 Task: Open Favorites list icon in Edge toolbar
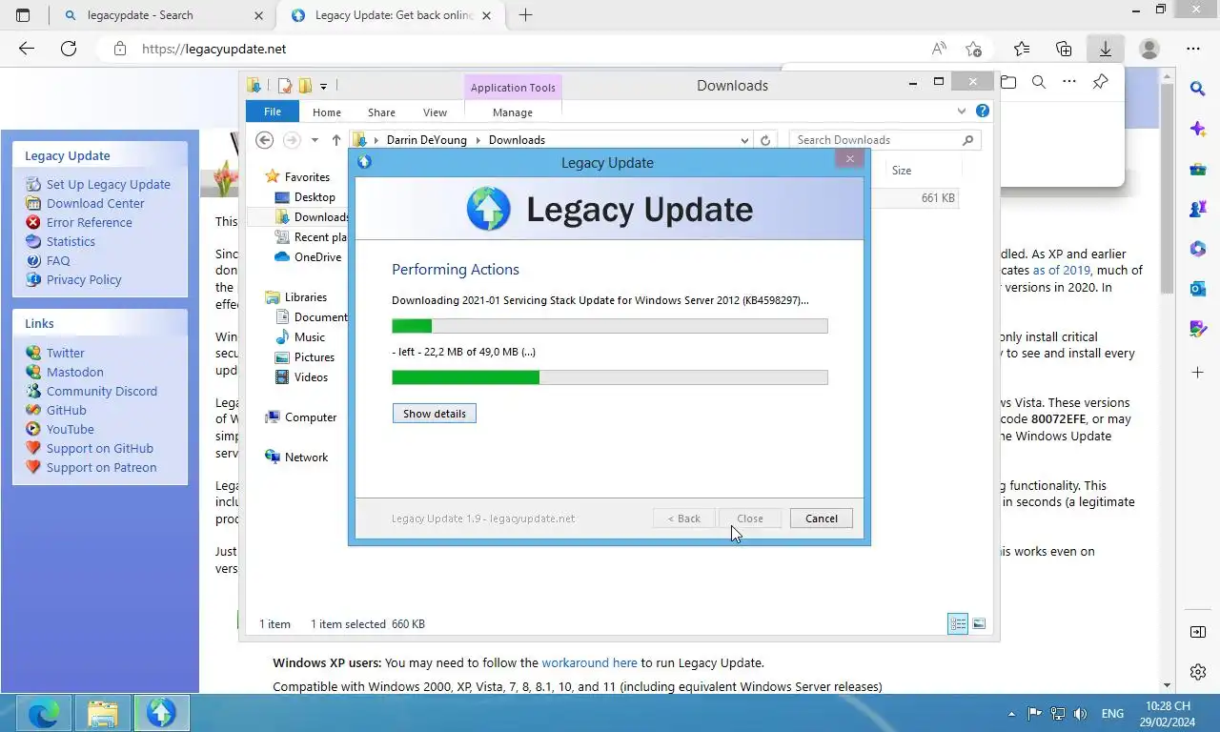click(1022, 49)
